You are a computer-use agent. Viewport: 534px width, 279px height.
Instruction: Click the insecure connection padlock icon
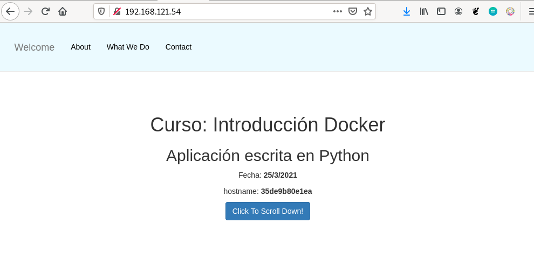pyautogui.click(x=117, y=11)
